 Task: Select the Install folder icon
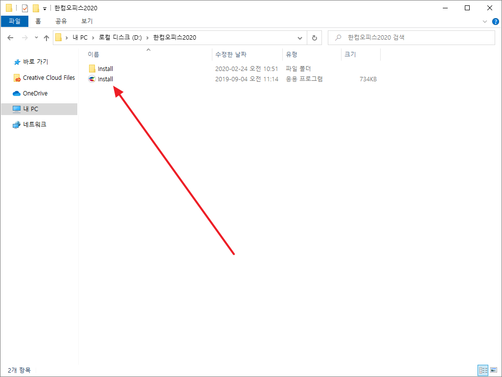(92, 69)
